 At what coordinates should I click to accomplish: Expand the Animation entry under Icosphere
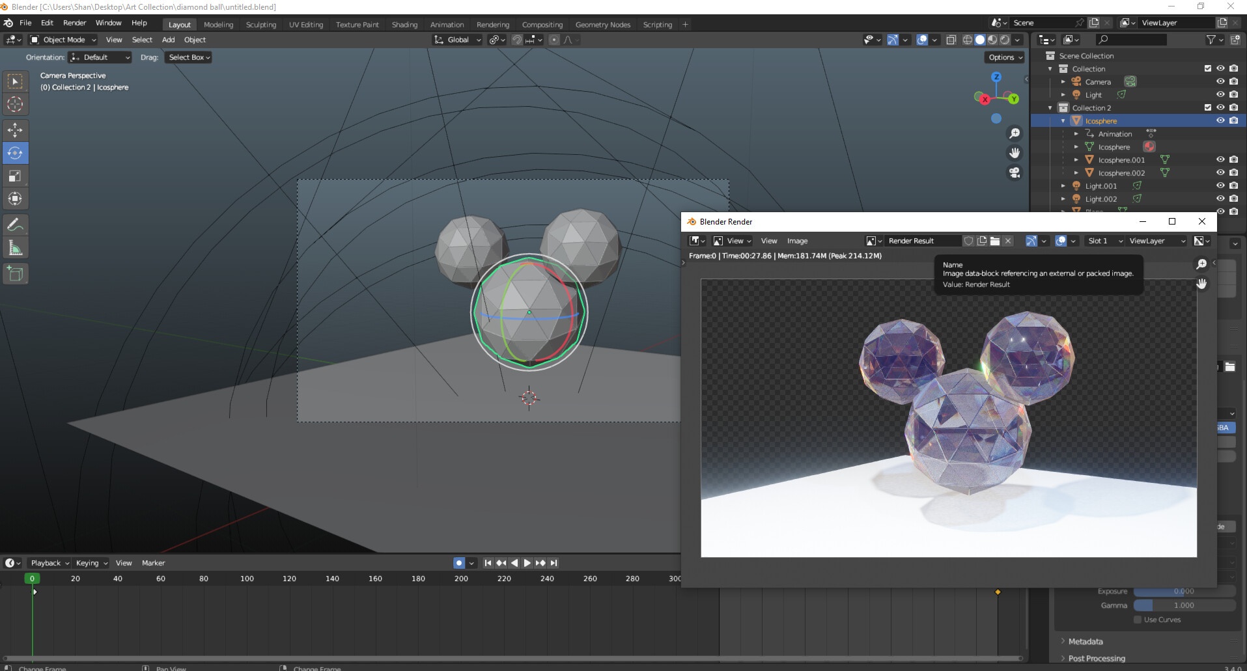click(x=1076, y=133)
